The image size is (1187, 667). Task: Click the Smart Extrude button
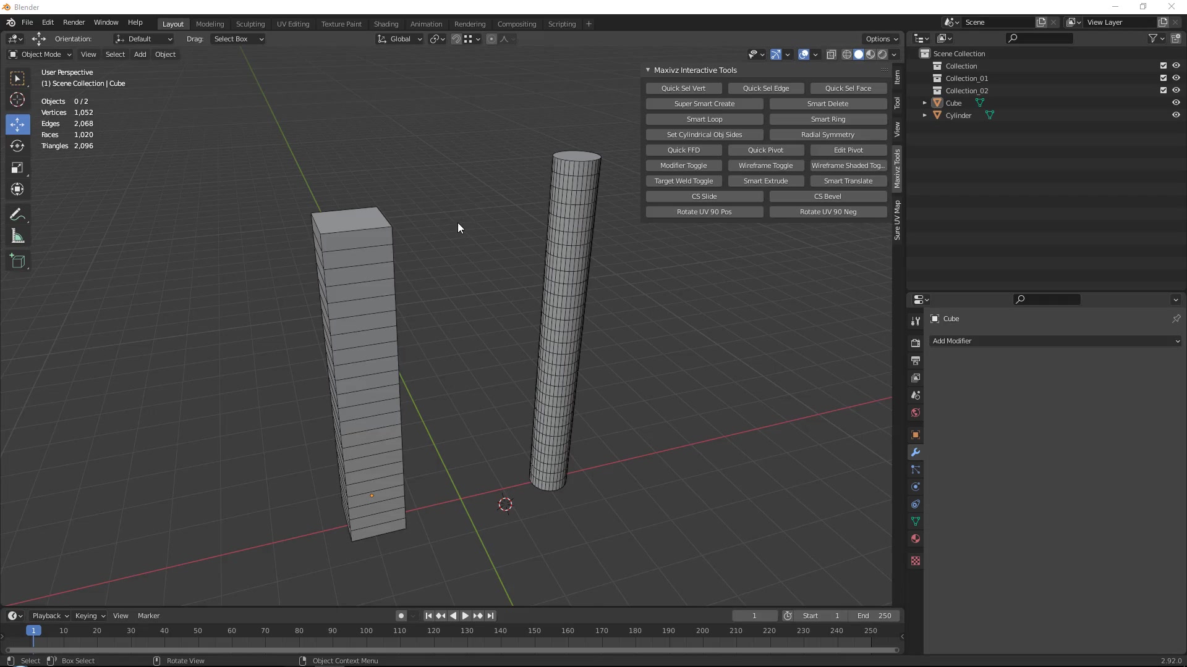tap(765, 181)
